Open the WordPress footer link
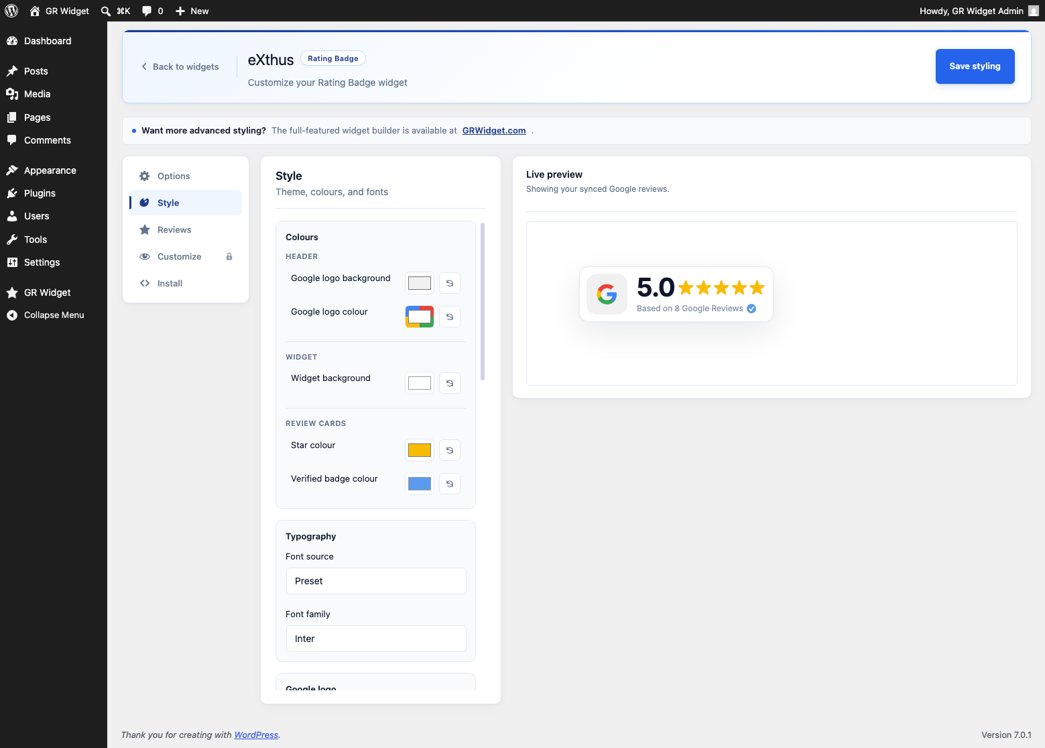This screenshot has height=748, width=1045. pyautogui.click(x=256, y=735)
